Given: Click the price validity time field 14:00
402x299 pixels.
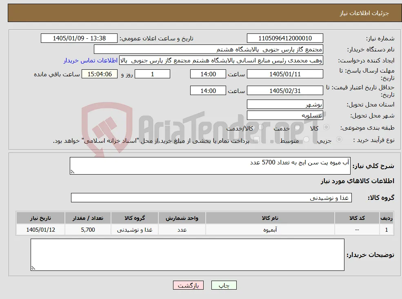Looking at the screenshot, I should click(x=208, y=91).
